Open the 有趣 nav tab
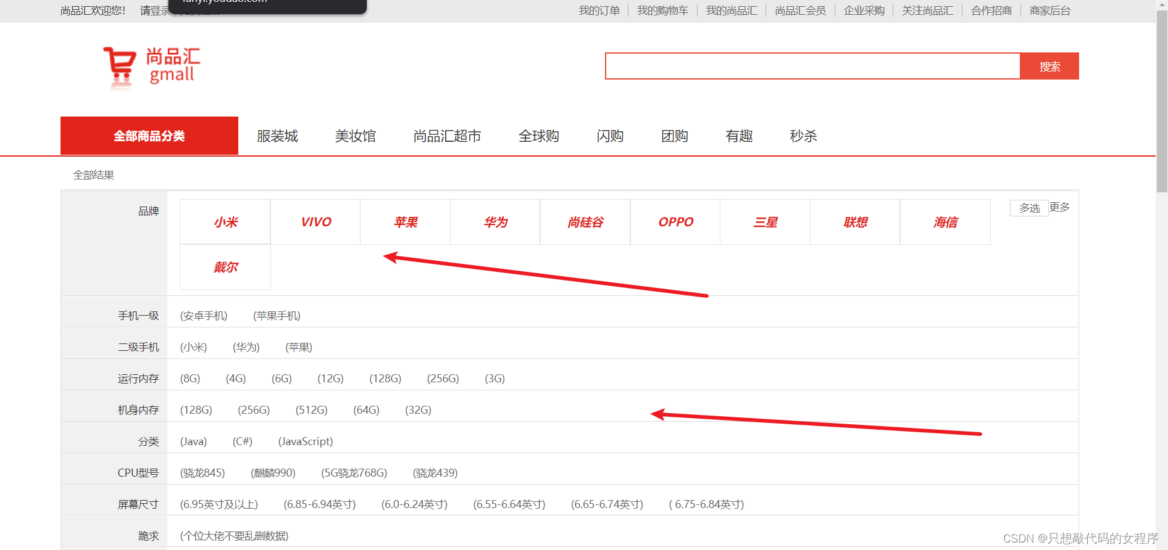 pyautogui.click(x=740, y=136)
